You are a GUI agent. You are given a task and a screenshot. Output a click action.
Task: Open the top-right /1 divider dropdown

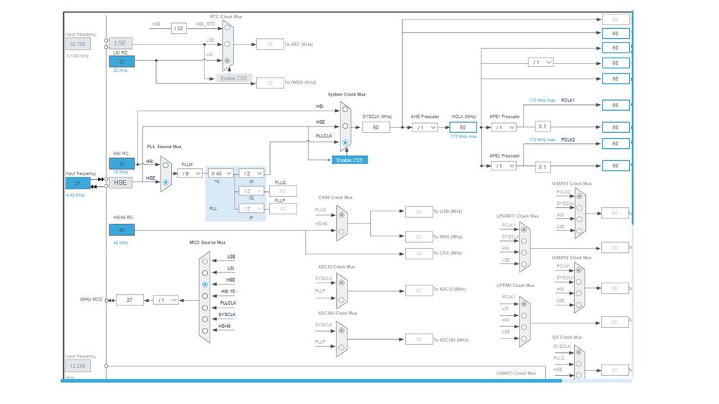click(x=541, y=63)
